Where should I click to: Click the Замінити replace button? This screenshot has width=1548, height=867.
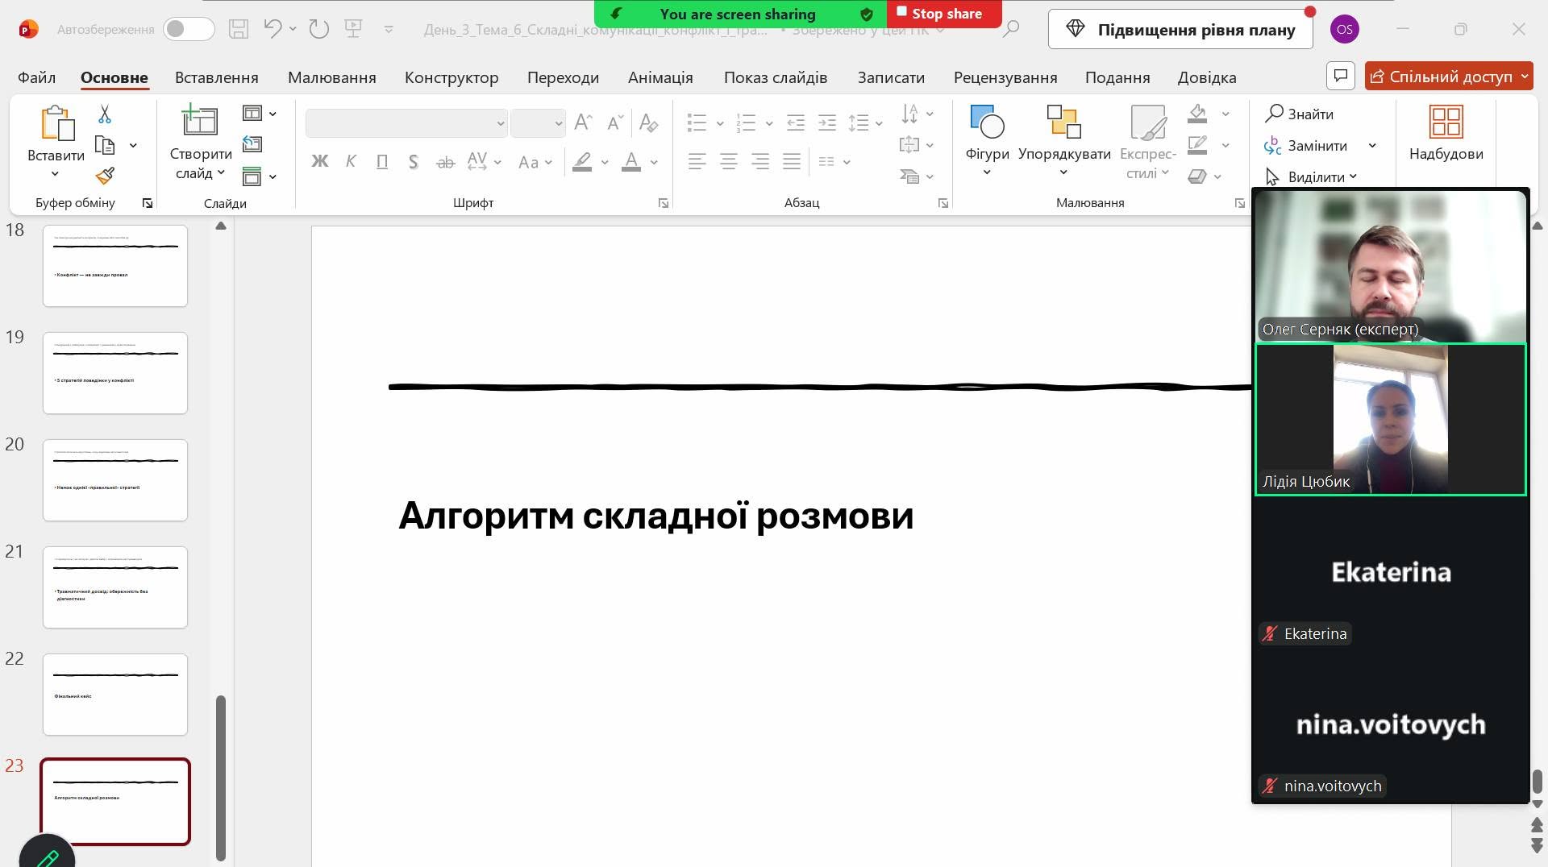(x=1306, y=145)
